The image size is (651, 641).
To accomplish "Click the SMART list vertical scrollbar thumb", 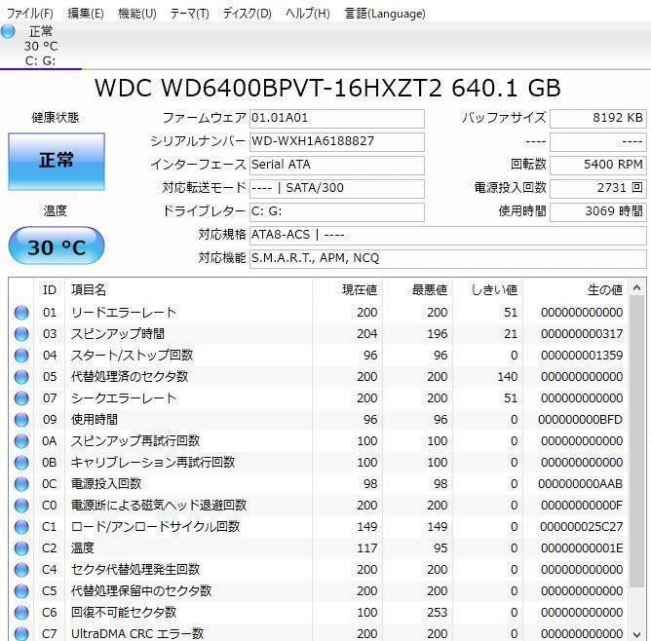I will [x=637, y=441].
